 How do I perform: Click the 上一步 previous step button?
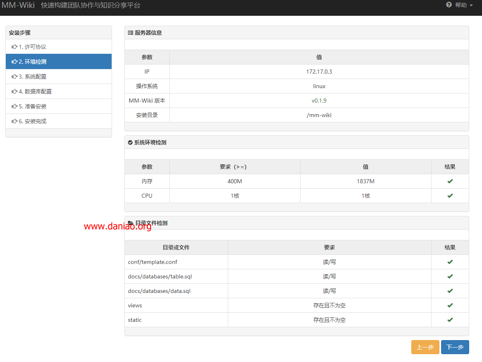coord(425,347)
